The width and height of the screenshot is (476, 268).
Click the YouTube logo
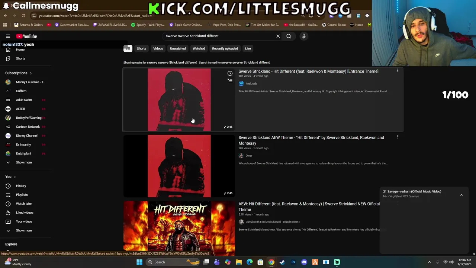(x=26, y=36)
